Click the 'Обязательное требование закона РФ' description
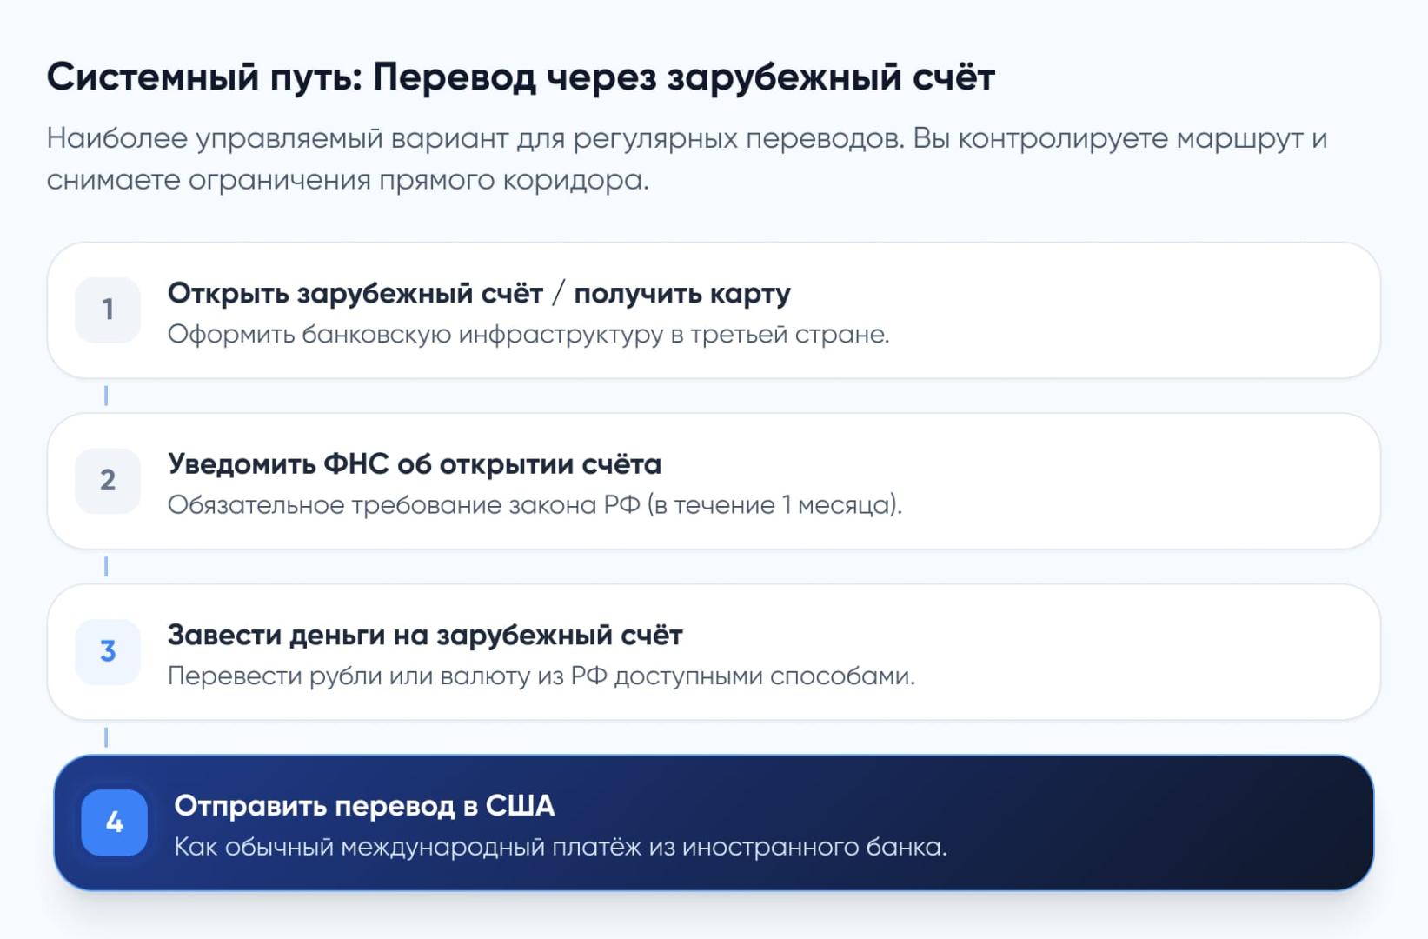The image size is (1428, 939). coord(535,505)
